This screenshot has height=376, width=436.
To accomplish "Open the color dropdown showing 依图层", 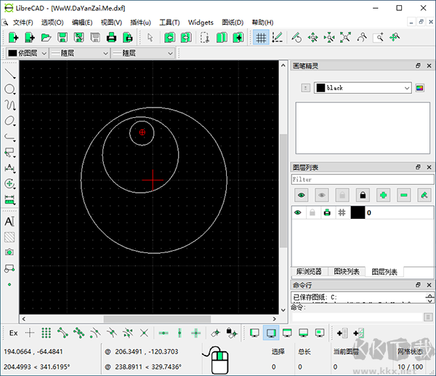I will coord(27,53).
